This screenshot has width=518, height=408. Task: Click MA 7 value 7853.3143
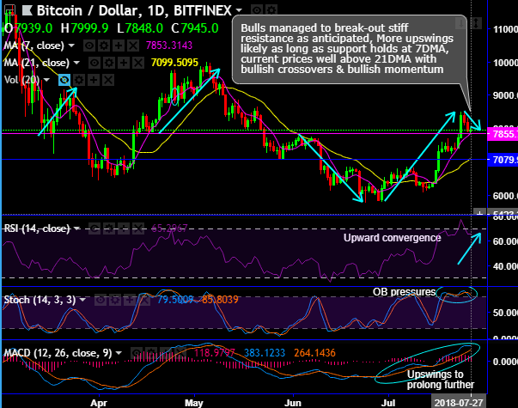tap(169, 46)
